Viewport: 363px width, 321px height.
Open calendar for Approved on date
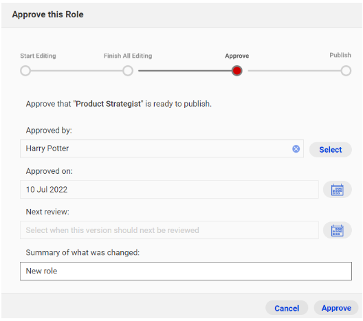tap(338, 190)
